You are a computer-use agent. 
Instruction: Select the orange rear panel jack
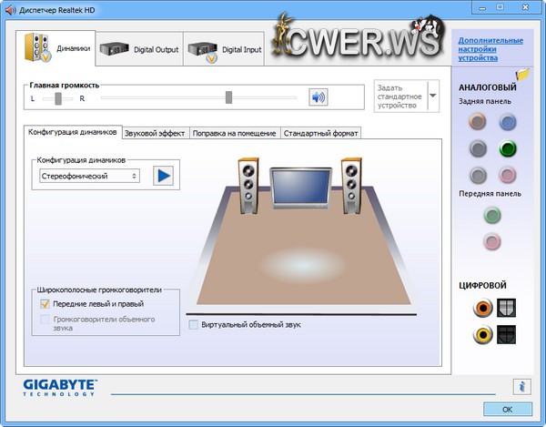[x=478, y=122]
